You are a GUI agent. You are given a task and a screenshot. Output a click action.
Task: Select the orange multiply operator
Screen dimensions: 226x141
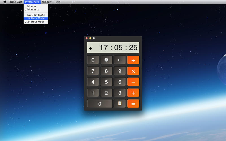click(x=133, y=71)
